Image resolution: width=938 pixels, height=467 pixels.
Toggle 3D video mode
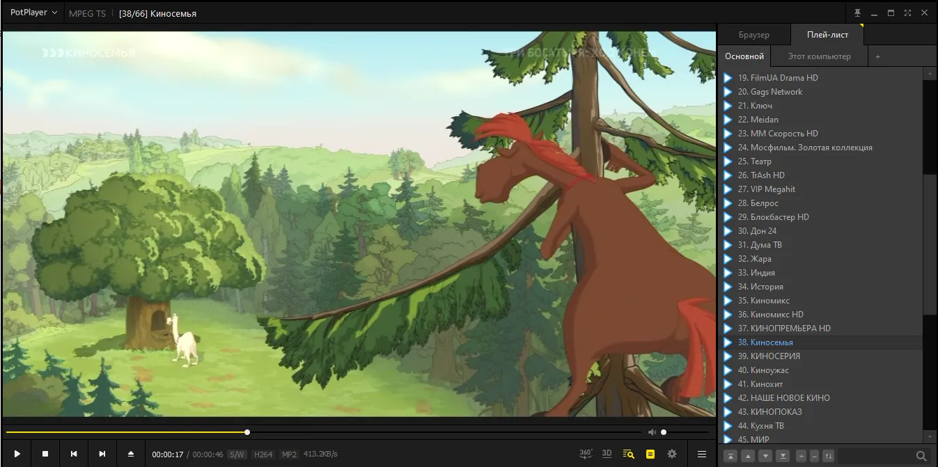(607, 454)
